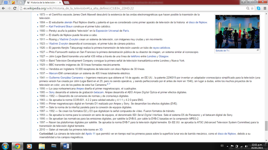
Task: Click the vertical scrollbar thumb
Action: click(266, 126)
